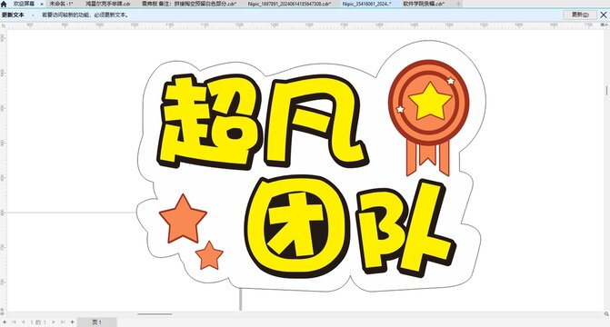610x327 pixels.
Task: Close the 欢迎屏幕 tab with its X
Action: point(42,4)
